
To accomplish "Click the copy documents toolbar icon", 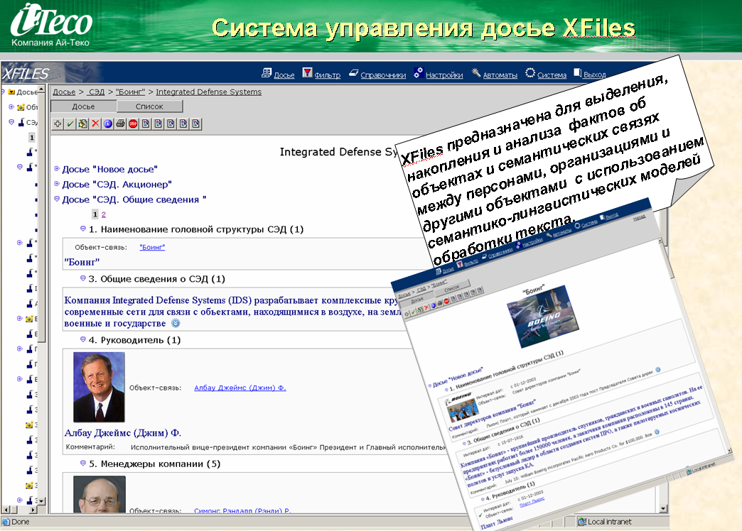I will point(83,124).
